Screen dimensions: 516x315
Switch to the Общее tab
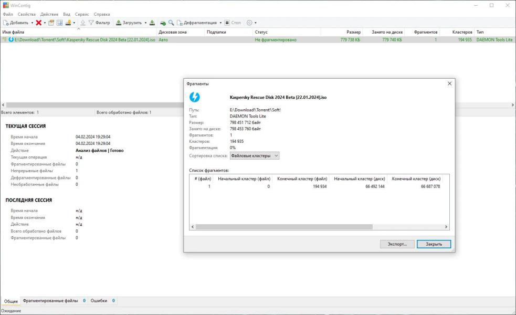[x=11, y=301]
